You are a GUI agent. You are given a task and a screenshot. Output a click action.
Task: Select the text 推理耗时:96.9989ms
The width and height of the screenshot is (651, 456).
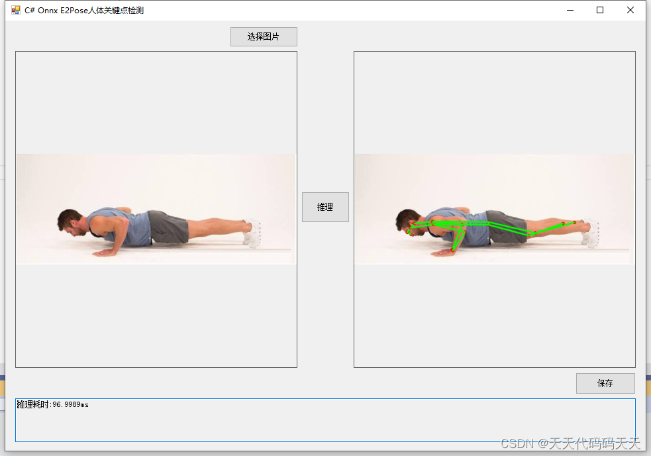52,404
